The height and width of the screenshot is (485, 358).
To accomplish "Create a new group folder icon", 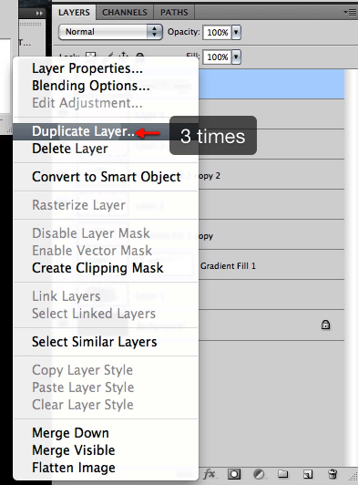I will point(283,474).
